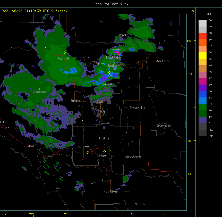Click the dark gray -10 dBZ legend swatch
Image resolution: width=222 pixels, height=217 pixels.
pos(202,133)
